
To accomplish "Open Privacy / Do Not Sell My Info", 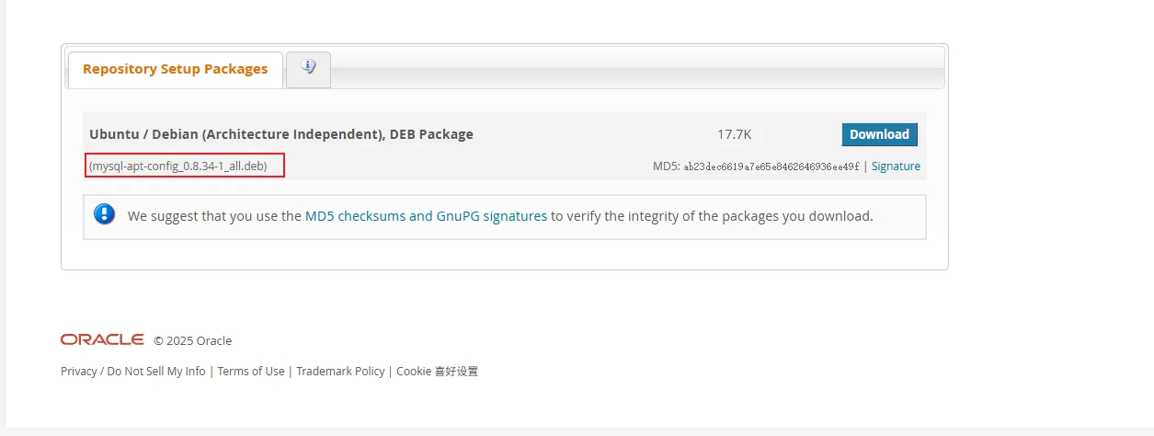I will [133, 372].
